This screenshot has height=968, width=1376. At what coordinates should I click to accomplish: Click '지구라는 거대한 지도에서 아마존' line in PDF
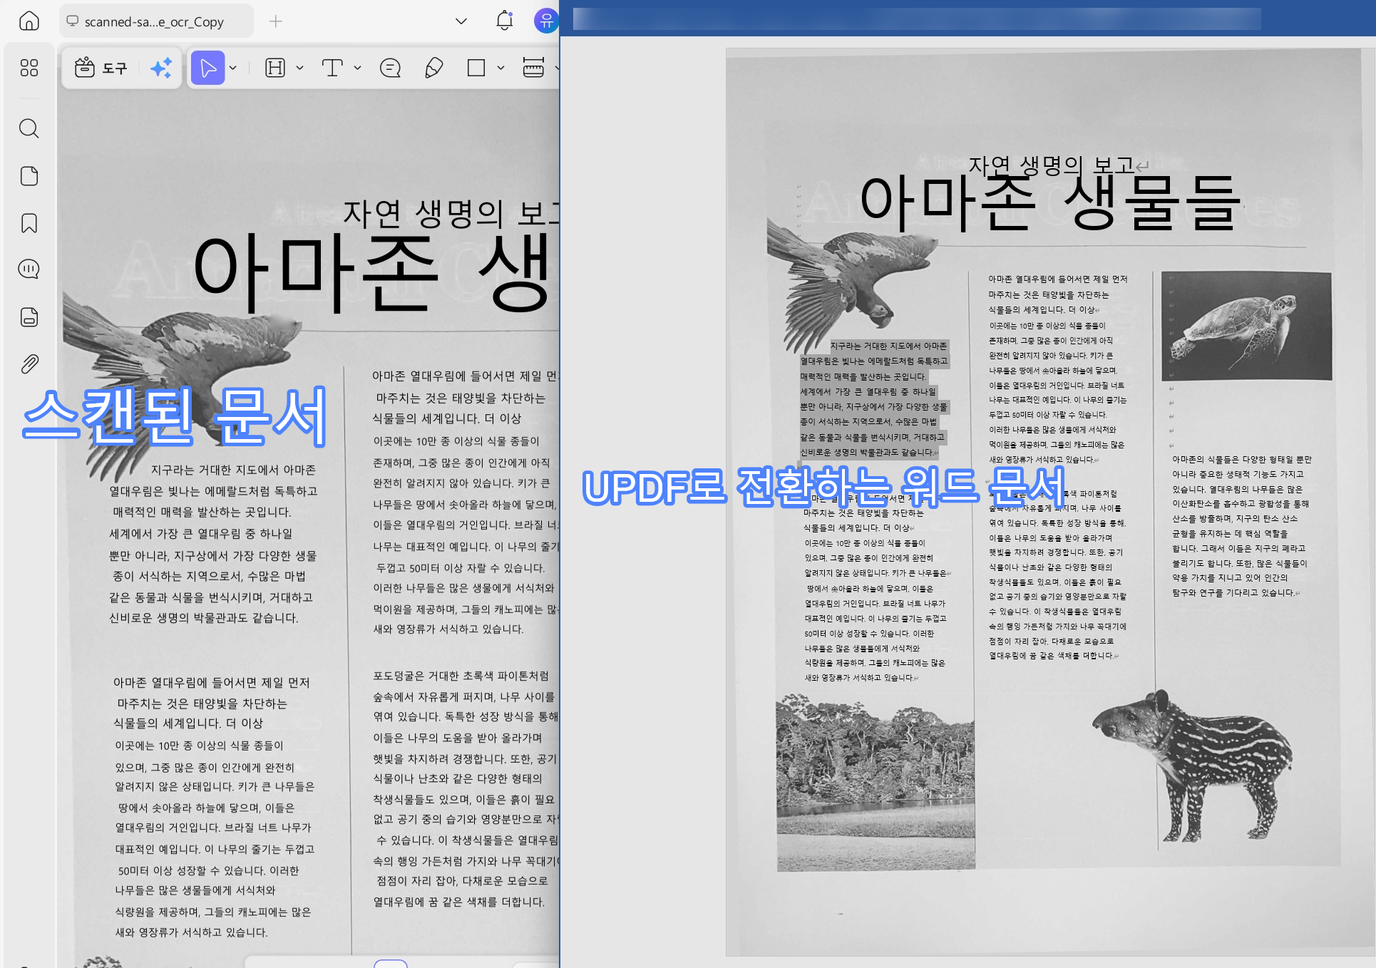[x=233, y=470]
